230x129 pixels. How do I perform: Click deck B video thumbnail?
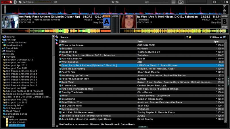coord(128,22)
